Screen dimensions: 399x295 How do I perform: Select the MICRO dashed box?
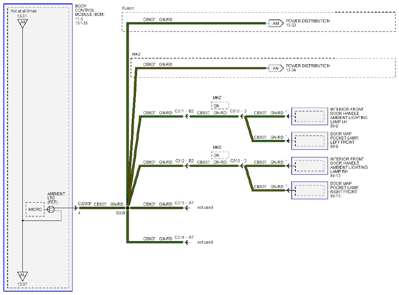(x=35, y=209)
